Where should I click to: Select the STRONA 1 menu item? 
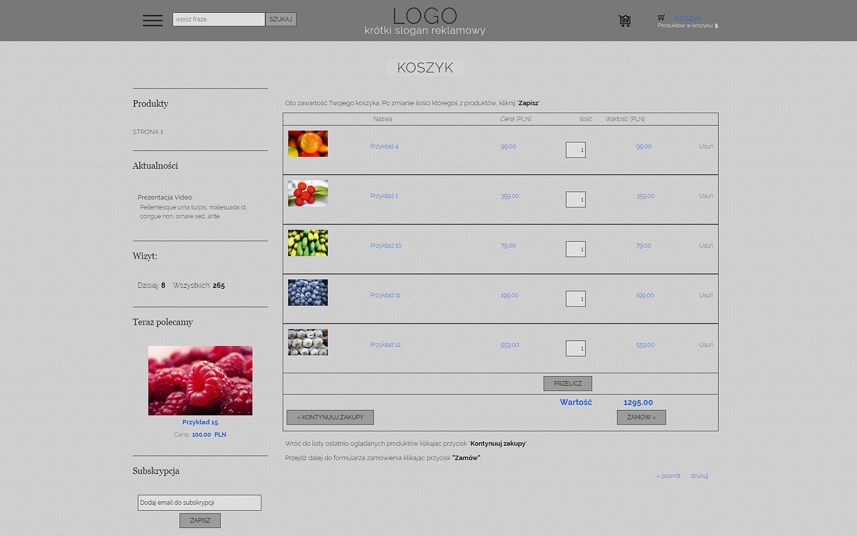[x=148, y=132]
